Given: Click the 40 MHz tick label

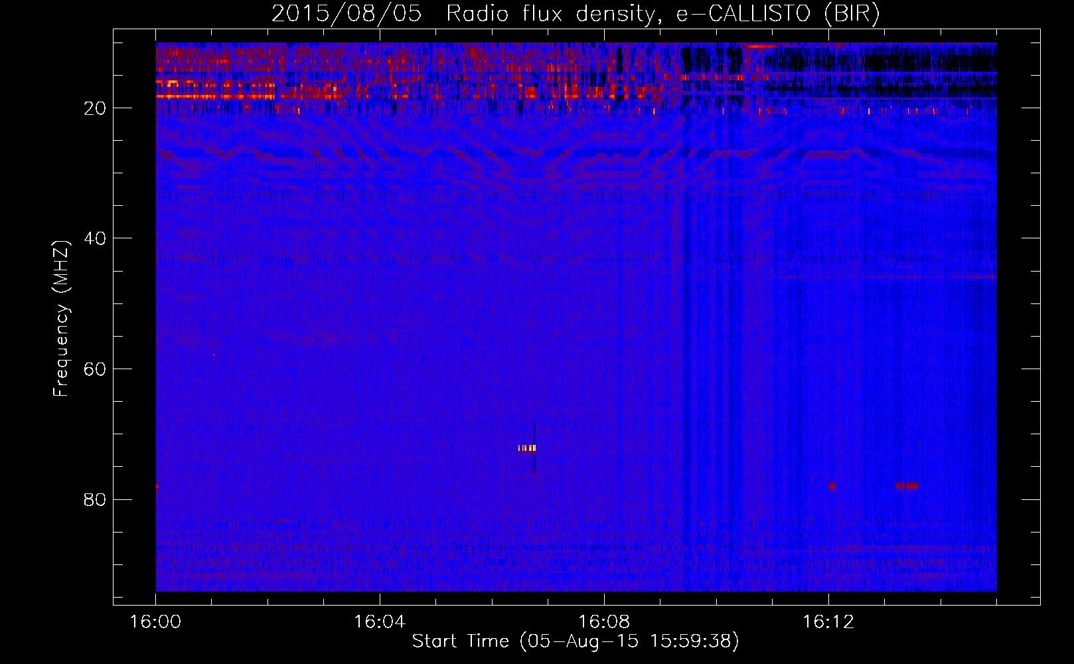Looking at the screenshot, I should tap(96, 238).
